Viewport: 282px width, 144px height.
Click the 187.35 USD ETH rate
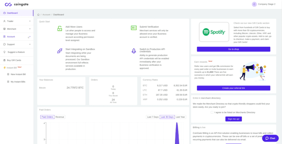162,95
